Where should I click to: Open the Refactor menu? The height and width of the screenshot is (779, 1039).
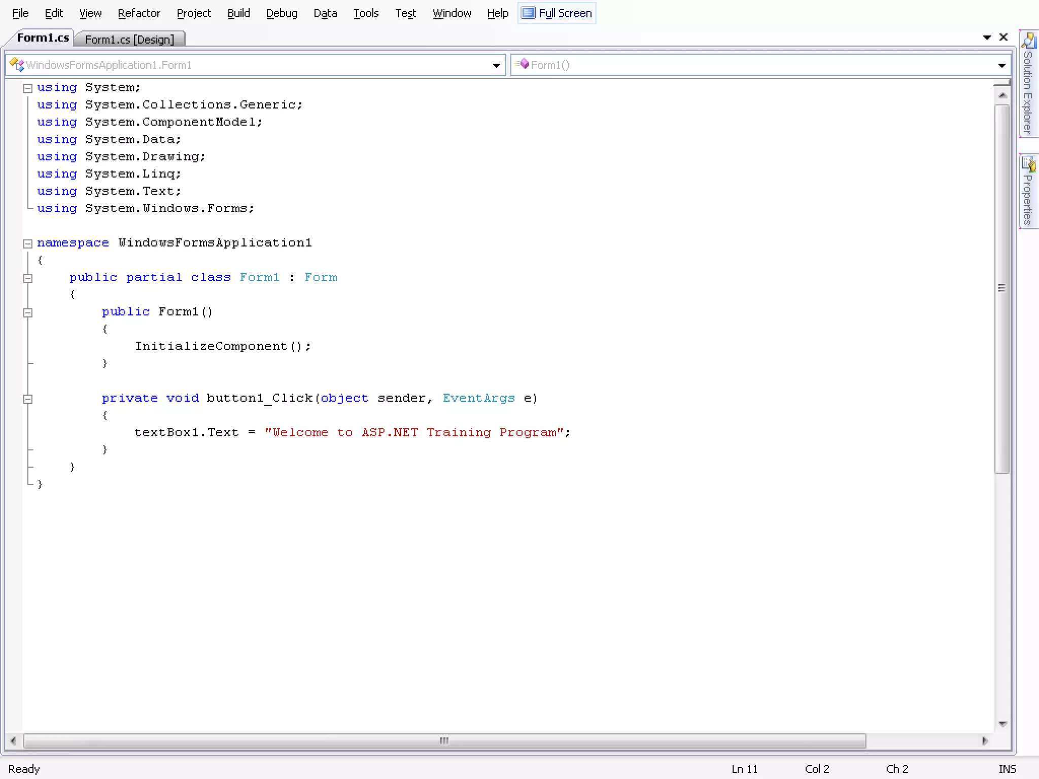tap(138, 13)
